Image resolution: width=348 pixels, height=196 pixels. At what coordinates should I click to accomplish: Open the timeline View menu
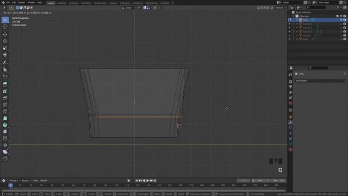point(35,181)
